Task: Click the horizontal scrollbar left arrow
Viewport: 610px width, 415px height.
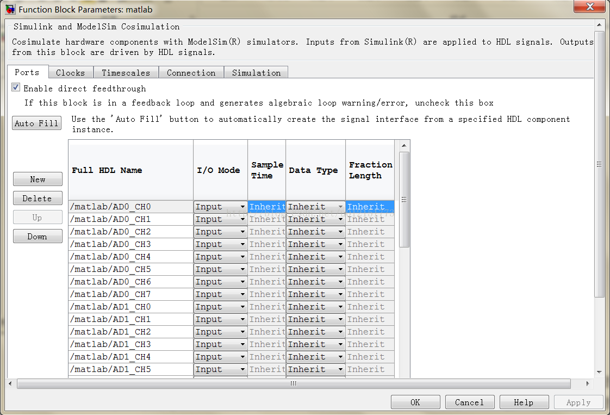Action: click(x=10, y=383)
